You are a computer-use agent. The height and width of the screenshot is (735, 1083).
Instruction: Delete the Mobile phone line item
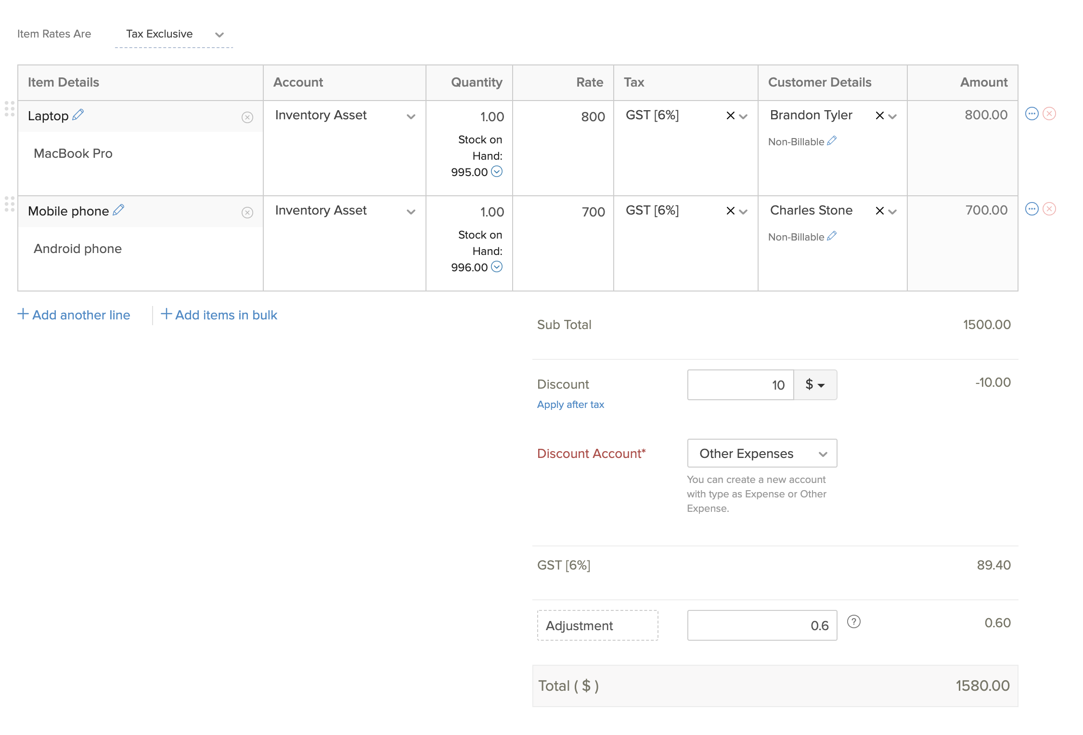1049,209
